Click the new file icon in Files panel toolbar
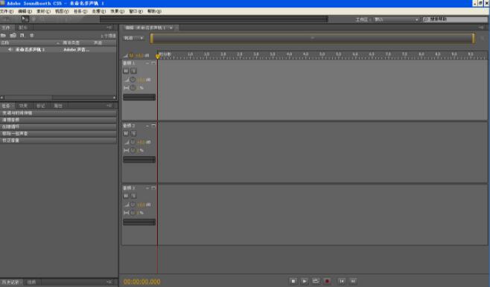The width and height of the screenshot is (490, 287). point(22,36)
